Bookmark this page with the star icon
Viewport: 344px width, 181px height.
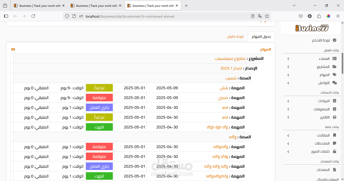click(x=267, y=16)
